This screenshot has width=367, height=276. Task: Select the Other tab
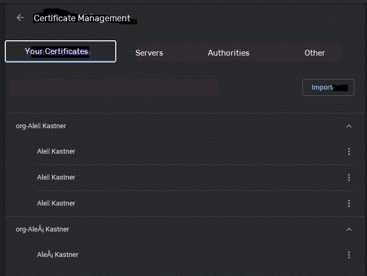pos(315,53)
